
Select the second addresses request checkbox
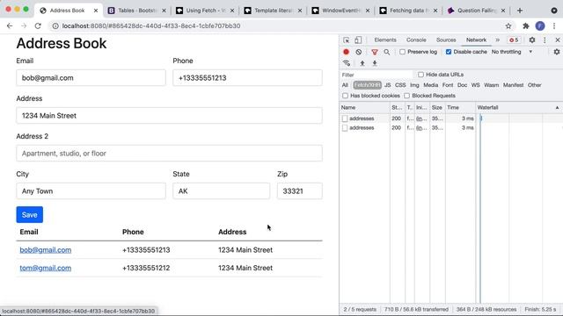click(345, 128)
